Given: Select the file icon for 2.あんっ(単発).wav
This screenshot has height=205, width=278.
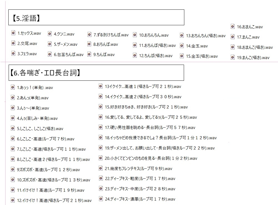Looking at the screenshot, I should (13, 98).
